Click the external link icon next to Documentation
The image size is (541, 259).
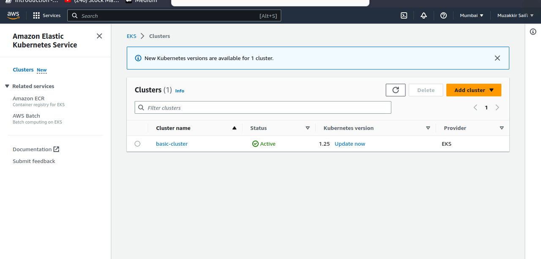(x=56, y=149)
